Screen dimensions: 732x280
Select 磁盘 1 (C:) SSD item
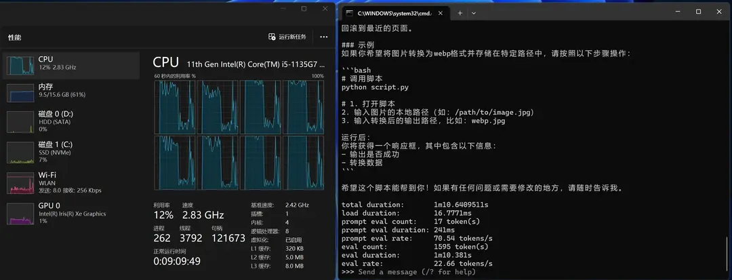[x=71, y=152]
